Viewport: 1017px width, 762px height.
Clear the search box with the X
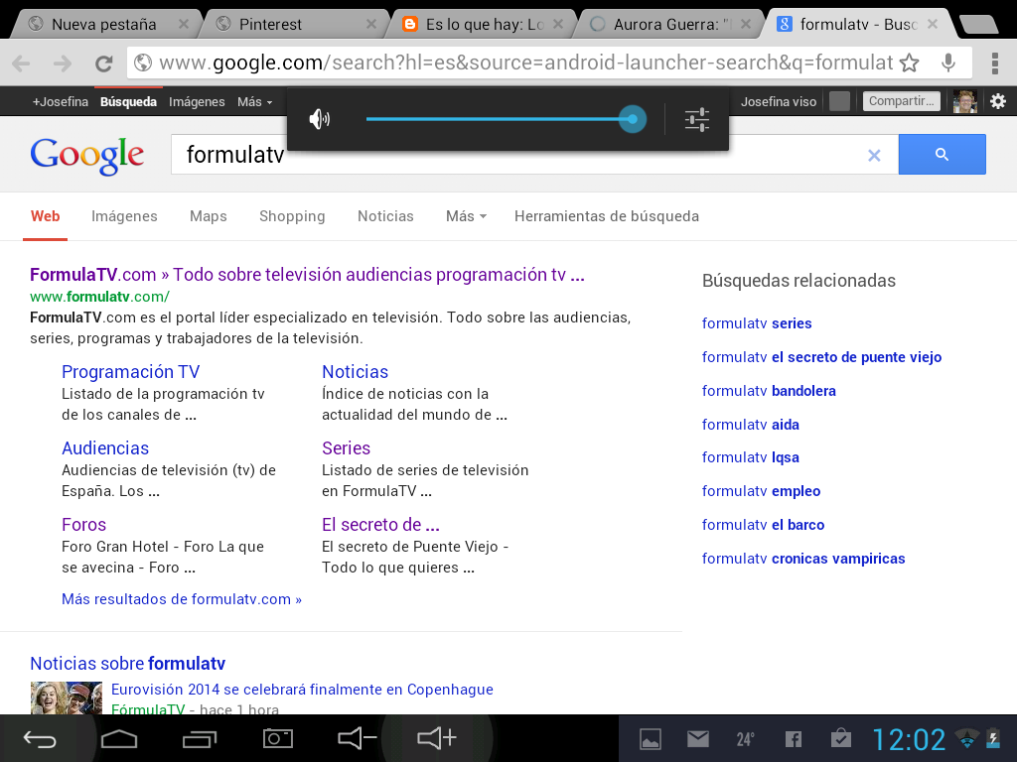(x=874, y=155)
